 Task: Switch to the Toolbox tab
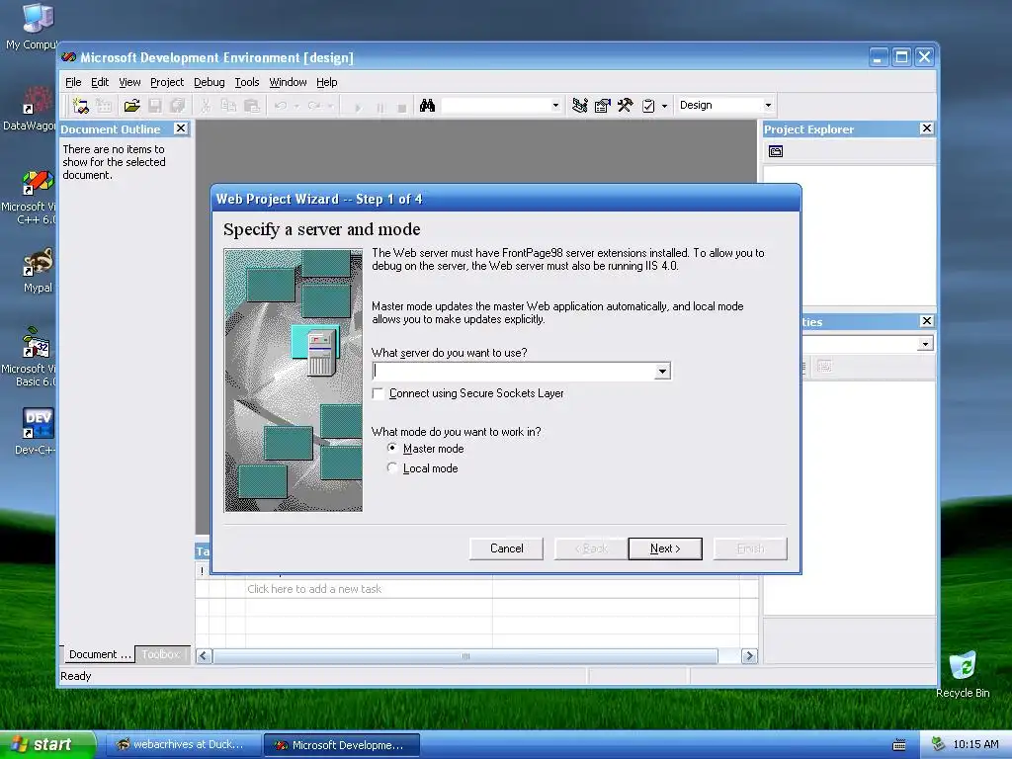162,654
